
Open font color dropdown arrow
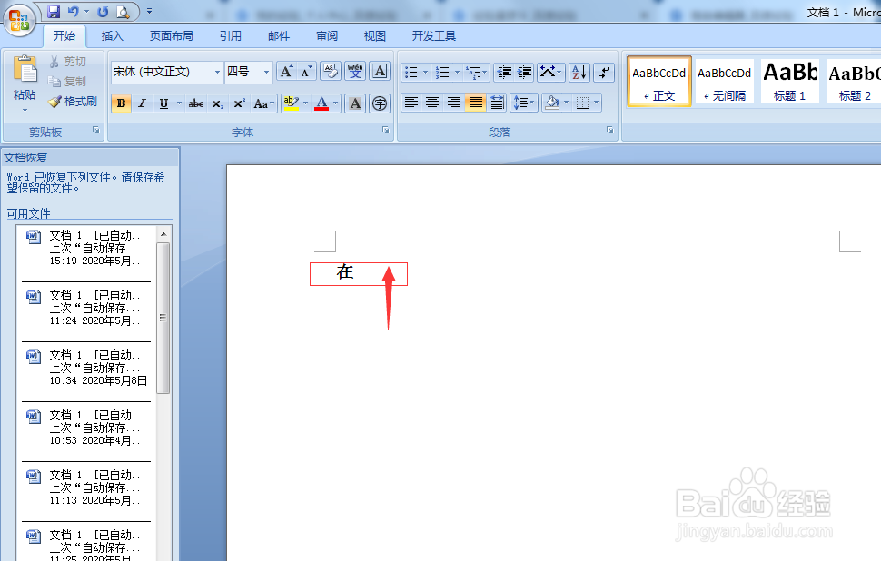click(x=336, y=103)
